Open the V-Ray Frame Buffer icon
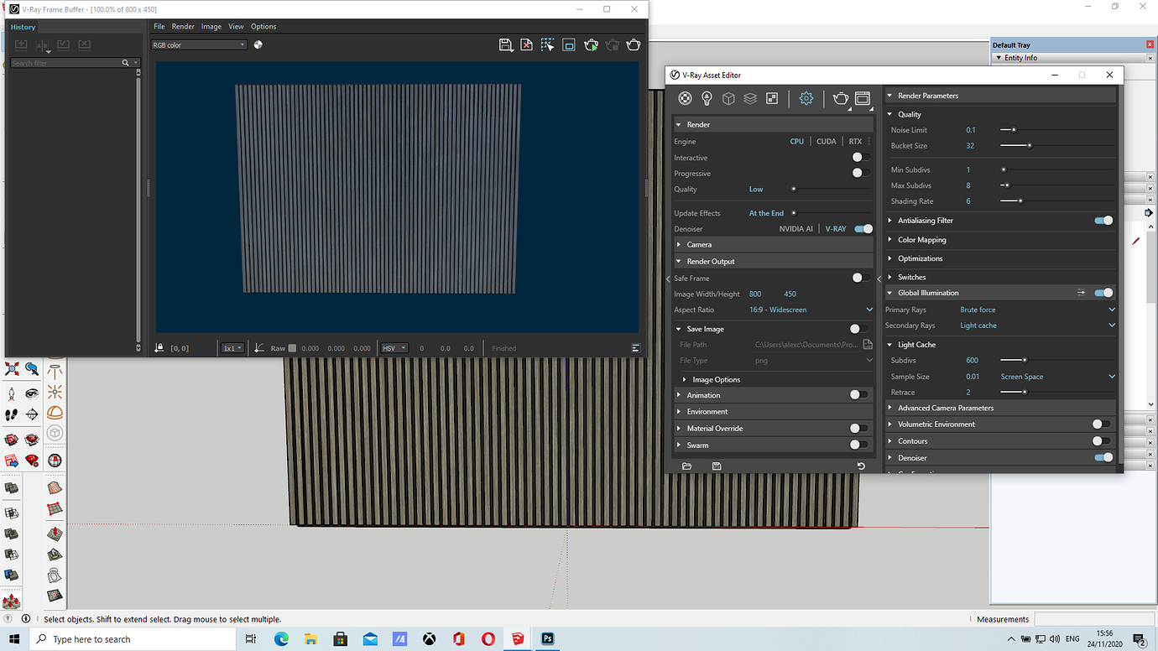Image resolution: width=1158 pixels, height=651 pixels. [862, 98]
